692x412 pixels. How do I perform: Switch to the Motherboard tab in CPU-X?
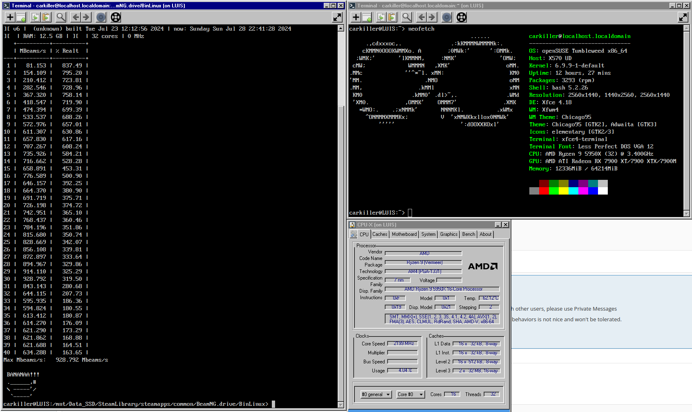(404, 234)
